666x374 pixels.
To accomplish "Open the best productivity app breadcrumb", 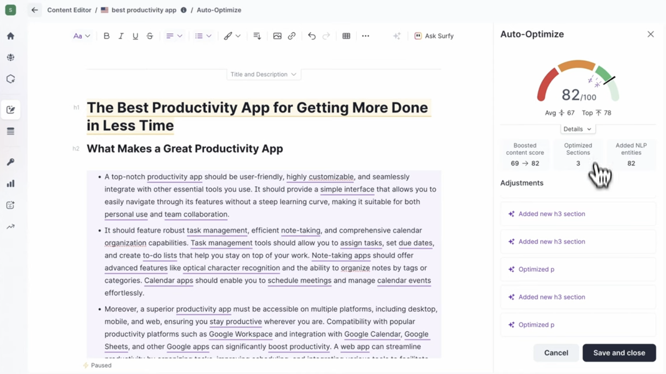I will (144, 10).
